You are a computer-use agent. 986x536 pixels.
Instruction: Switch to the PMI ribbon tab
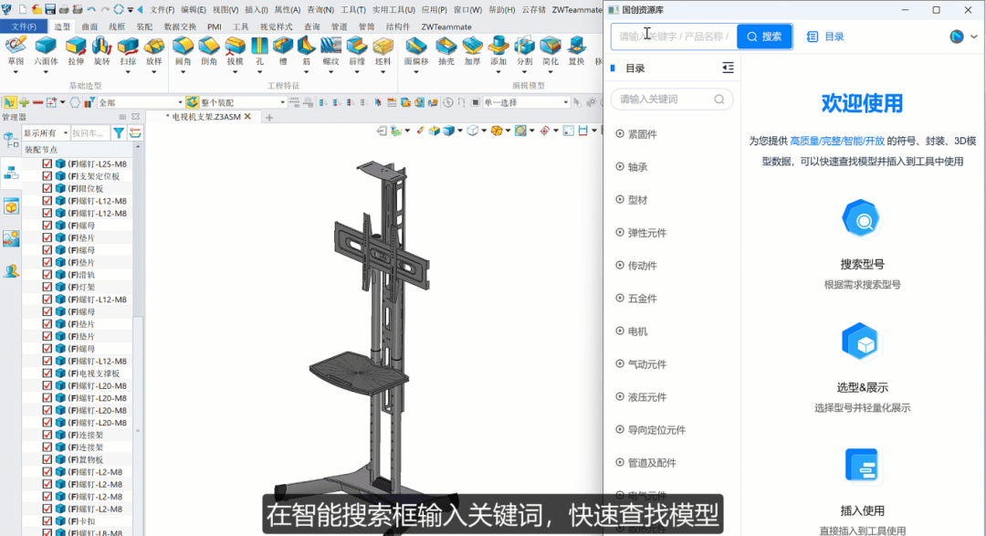[x=215, y=26]
